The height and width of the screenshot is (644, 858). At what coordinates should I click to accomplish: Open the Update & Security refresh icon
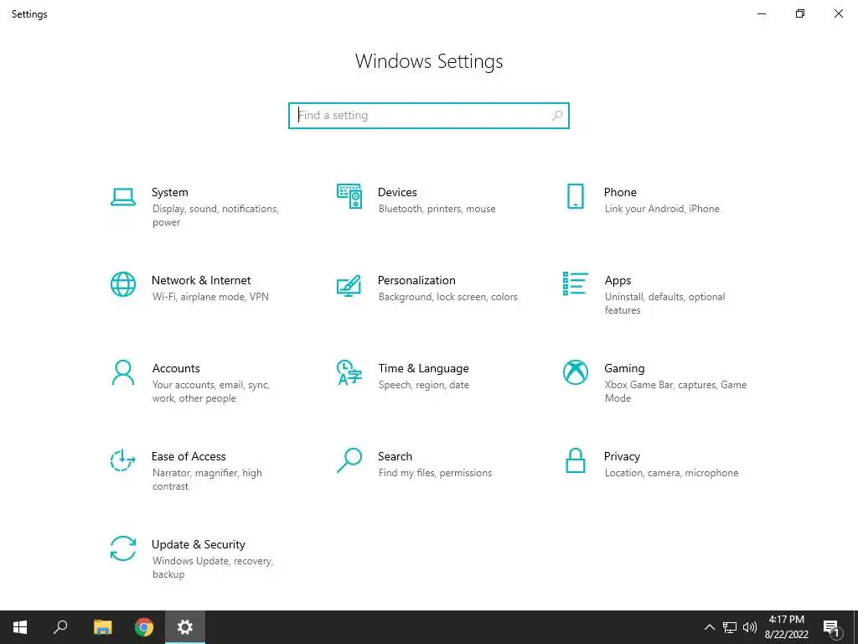pyautogui.click(x=122, y=548)
